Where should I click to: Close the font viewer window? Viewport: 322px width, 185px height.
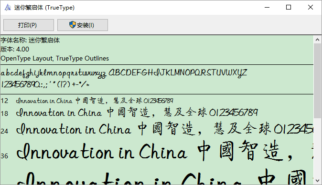[x=311, y=7]
